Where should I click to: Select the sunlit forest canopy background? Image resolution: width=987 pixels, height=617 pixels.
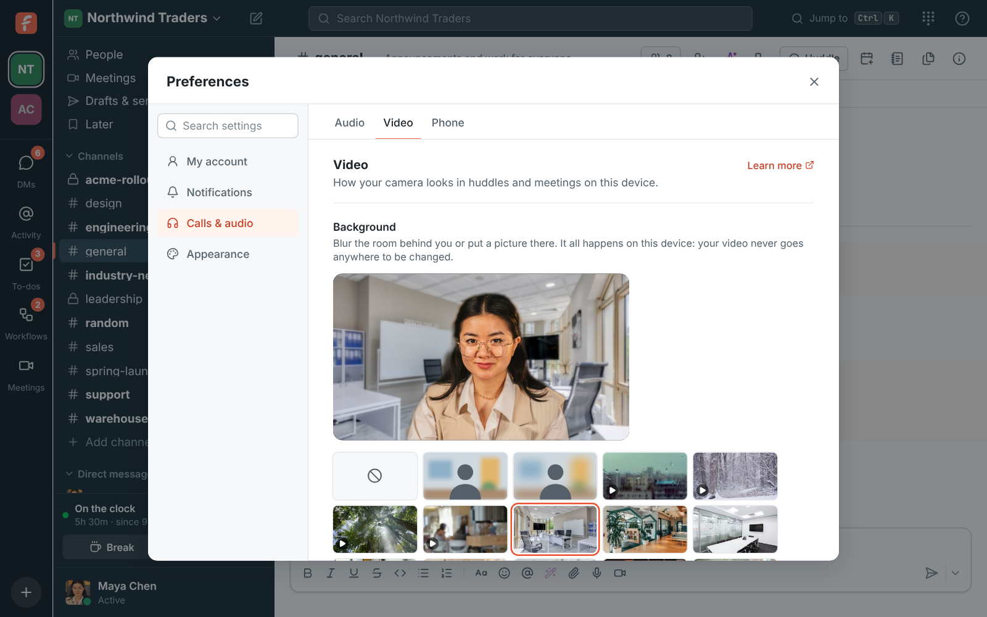coord(375,529)
